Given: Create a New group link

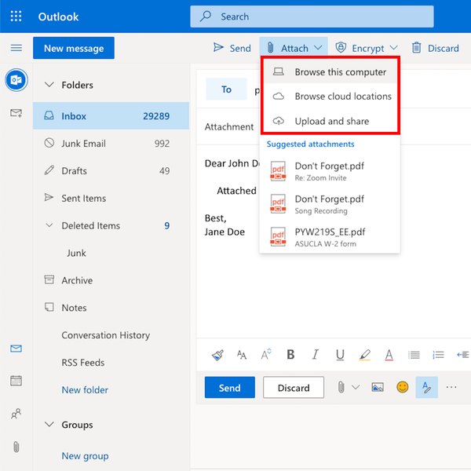Looking at the screenshot, I should coord(85,455).
